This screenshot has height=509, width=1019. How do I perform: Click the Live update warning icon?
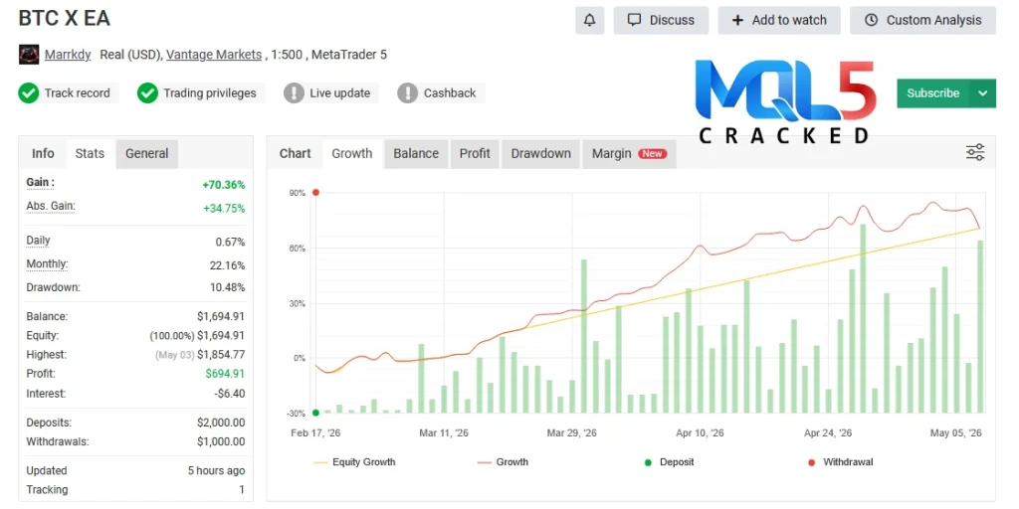coord(294,92)
